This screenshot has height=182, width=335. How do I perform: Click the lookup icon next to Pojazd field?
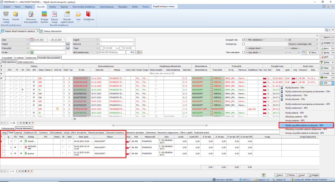68,44
